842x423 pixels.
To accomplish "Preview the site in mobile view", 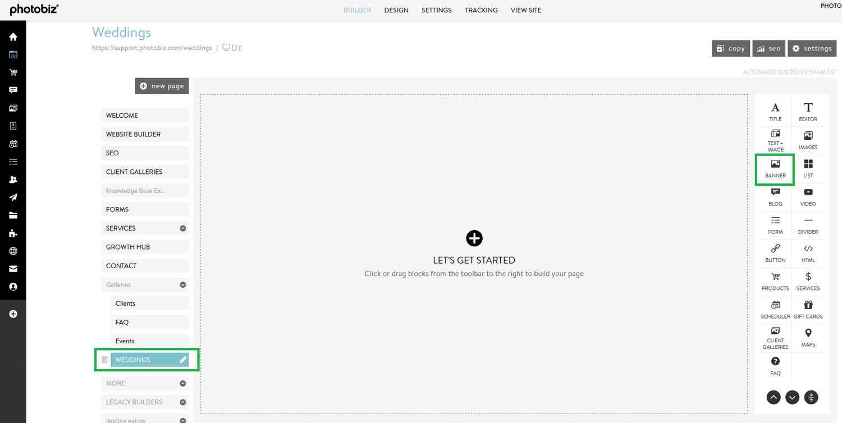I will point(240,48).
